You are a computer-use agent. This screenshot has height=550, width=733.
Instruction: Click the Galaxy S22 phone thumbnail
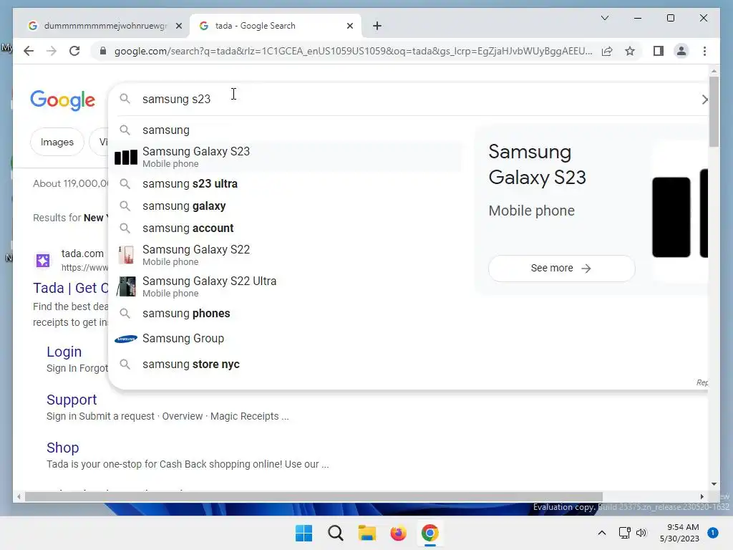click(126, 256)
